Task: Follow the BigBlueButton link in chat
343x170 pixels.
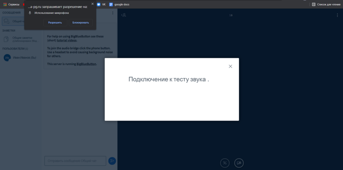Action: [x=86, y=64]
